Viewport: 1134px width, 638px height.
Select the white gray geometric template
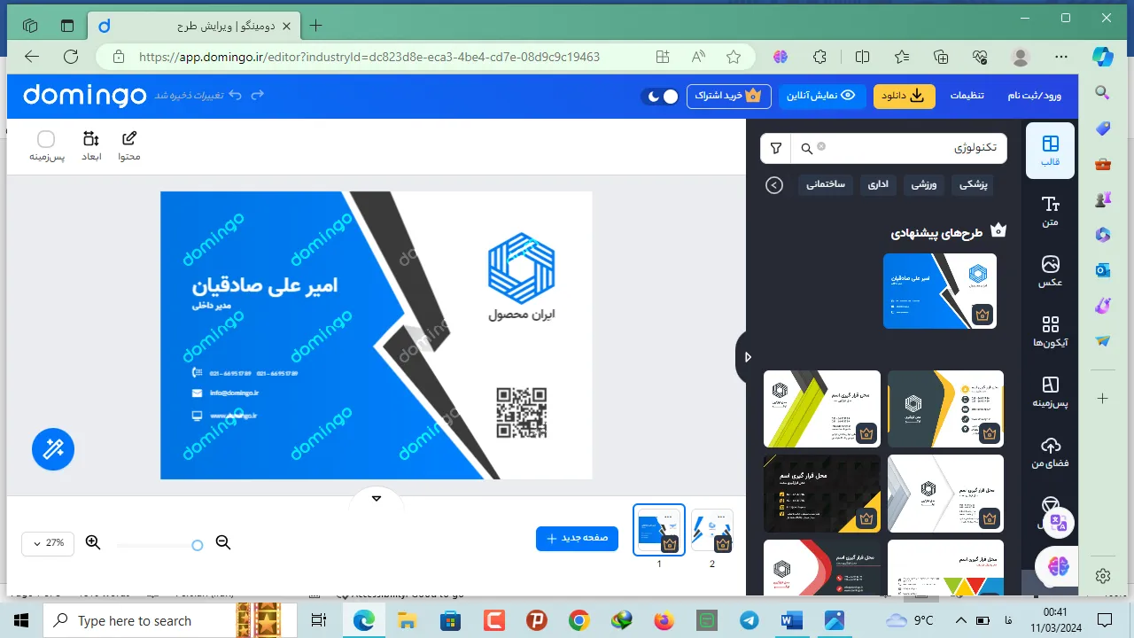pyautogui.click(x=945, y=494)
